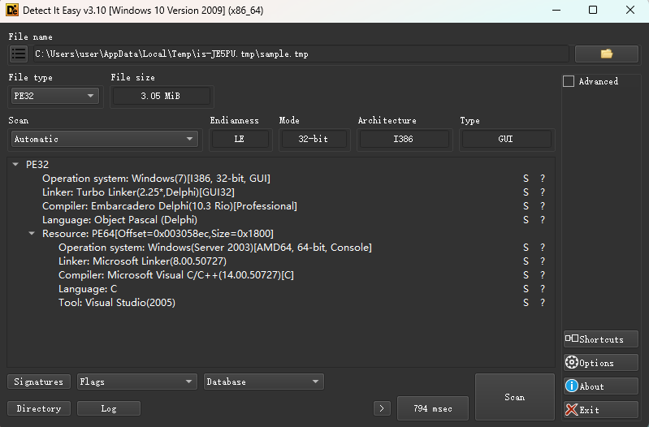Open Signatures window
This screenshot has width=649, height=427.
(39, 382)
